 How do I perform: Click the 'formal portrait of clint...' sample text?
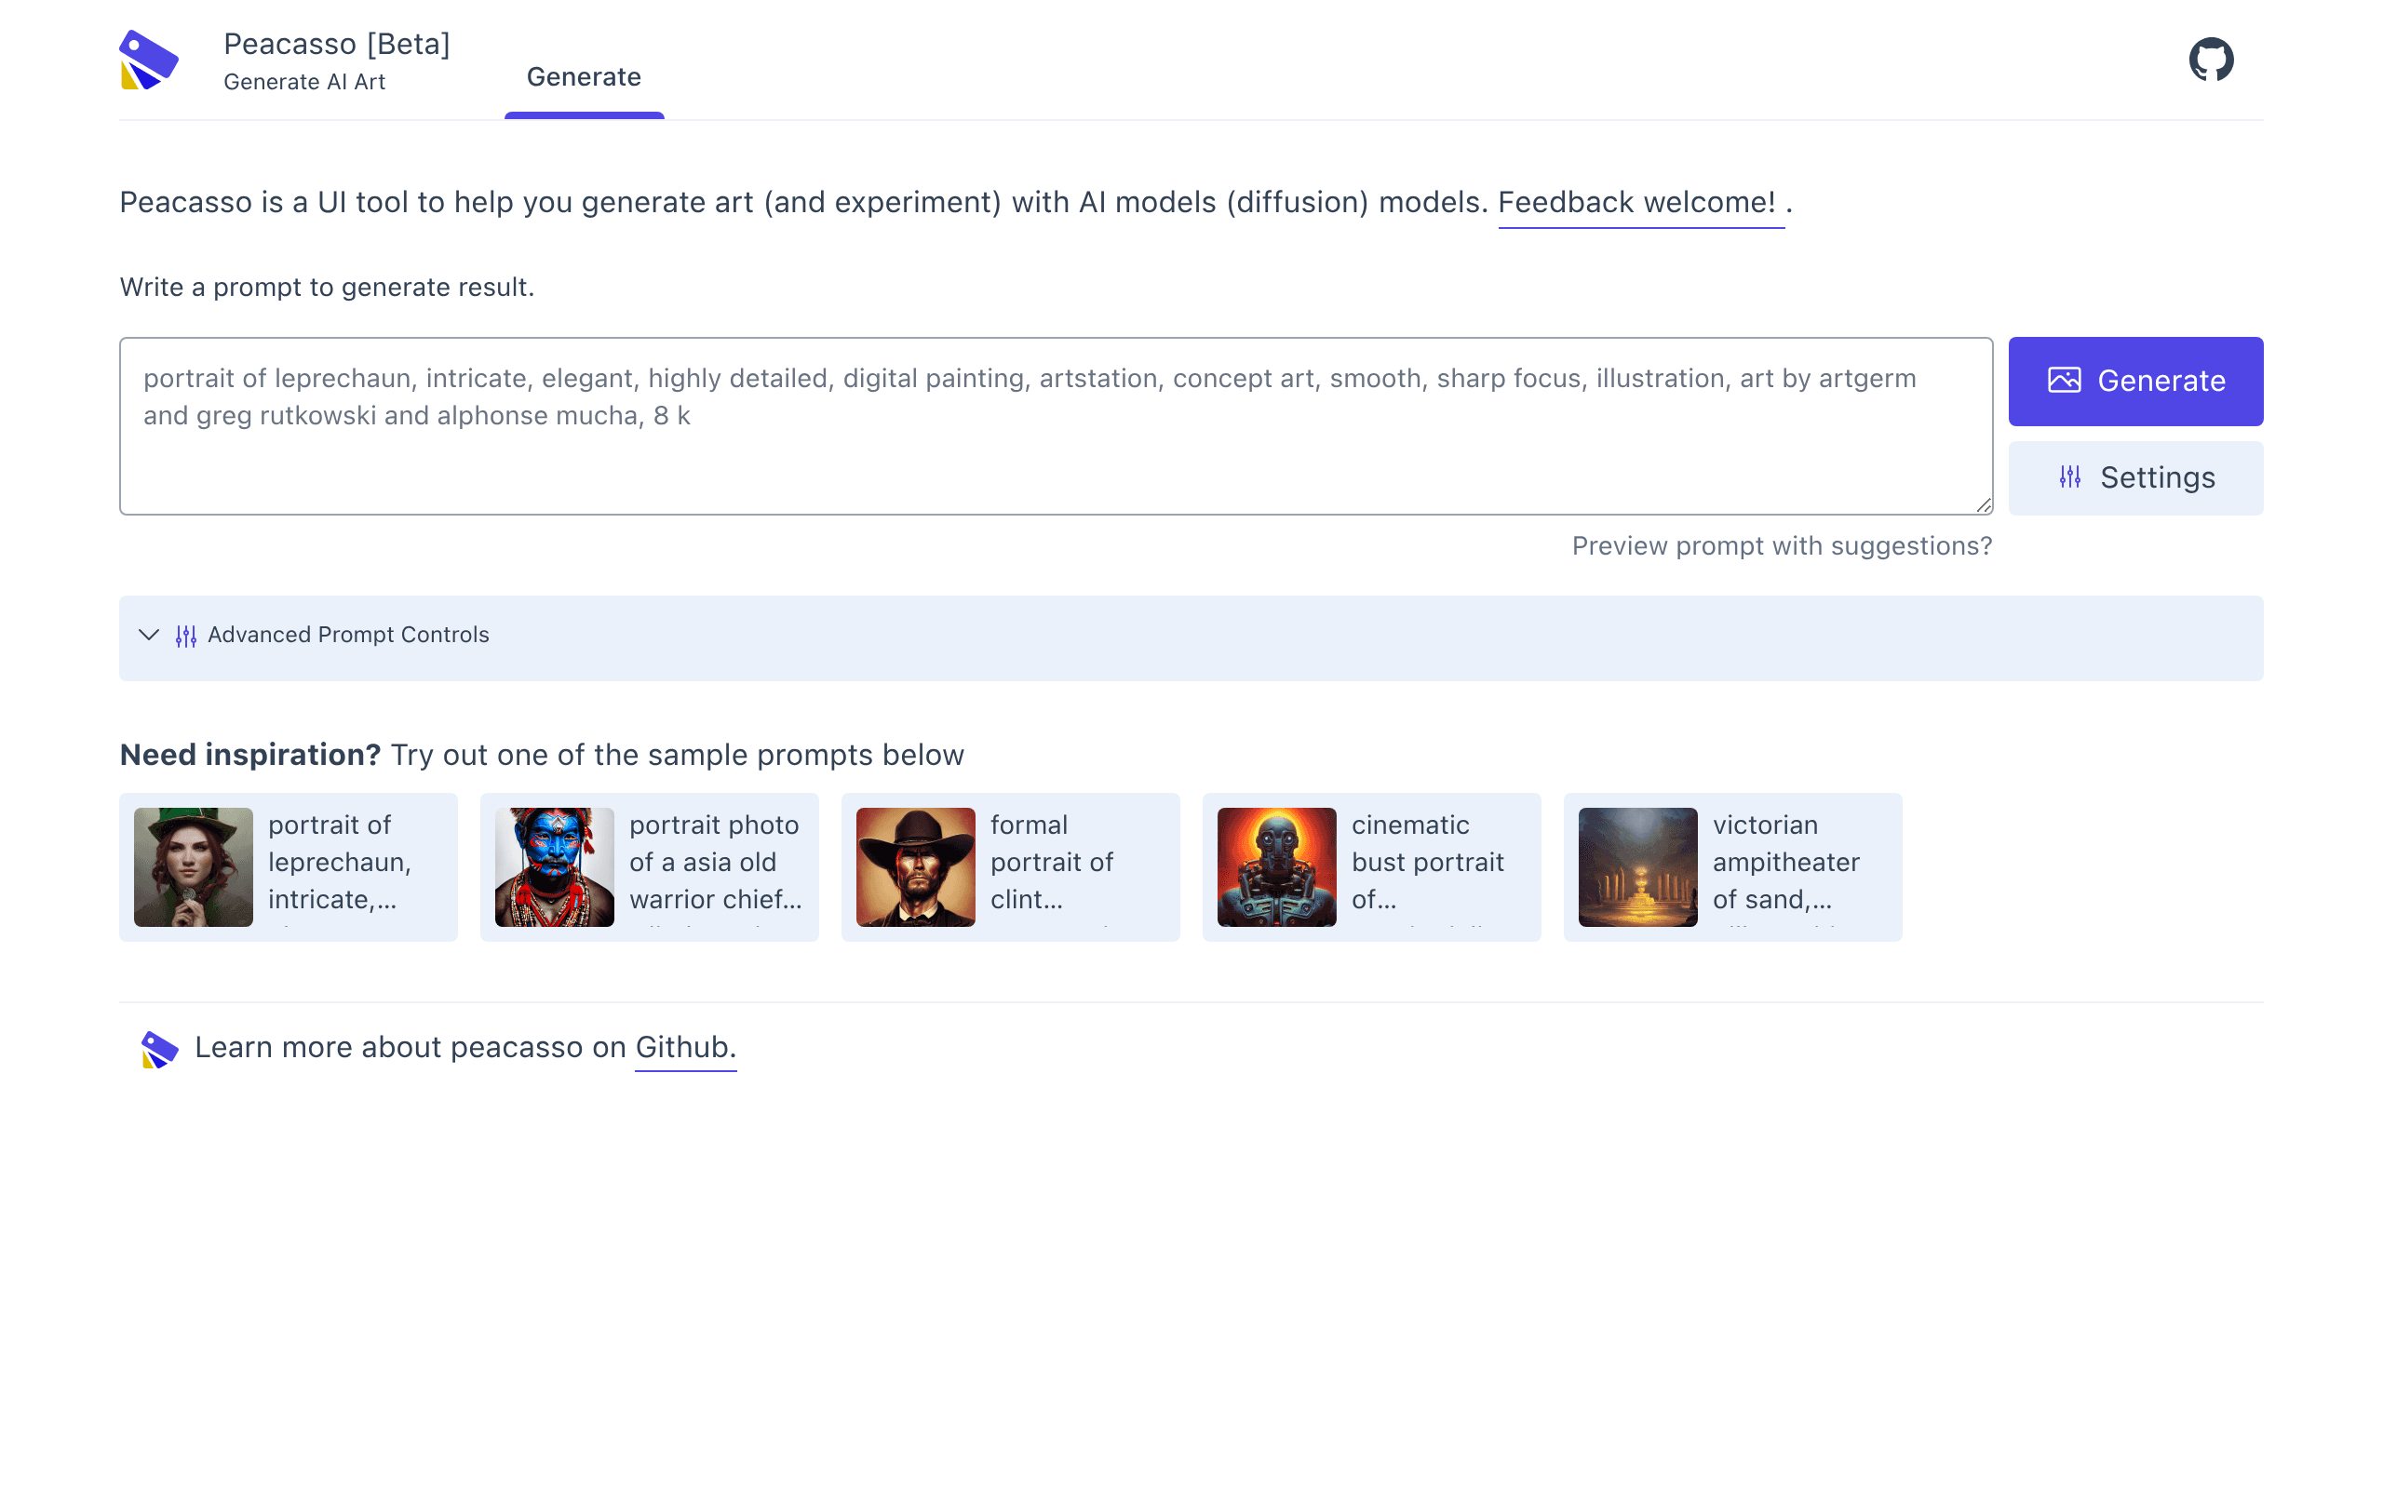(x=1052, y=863)
